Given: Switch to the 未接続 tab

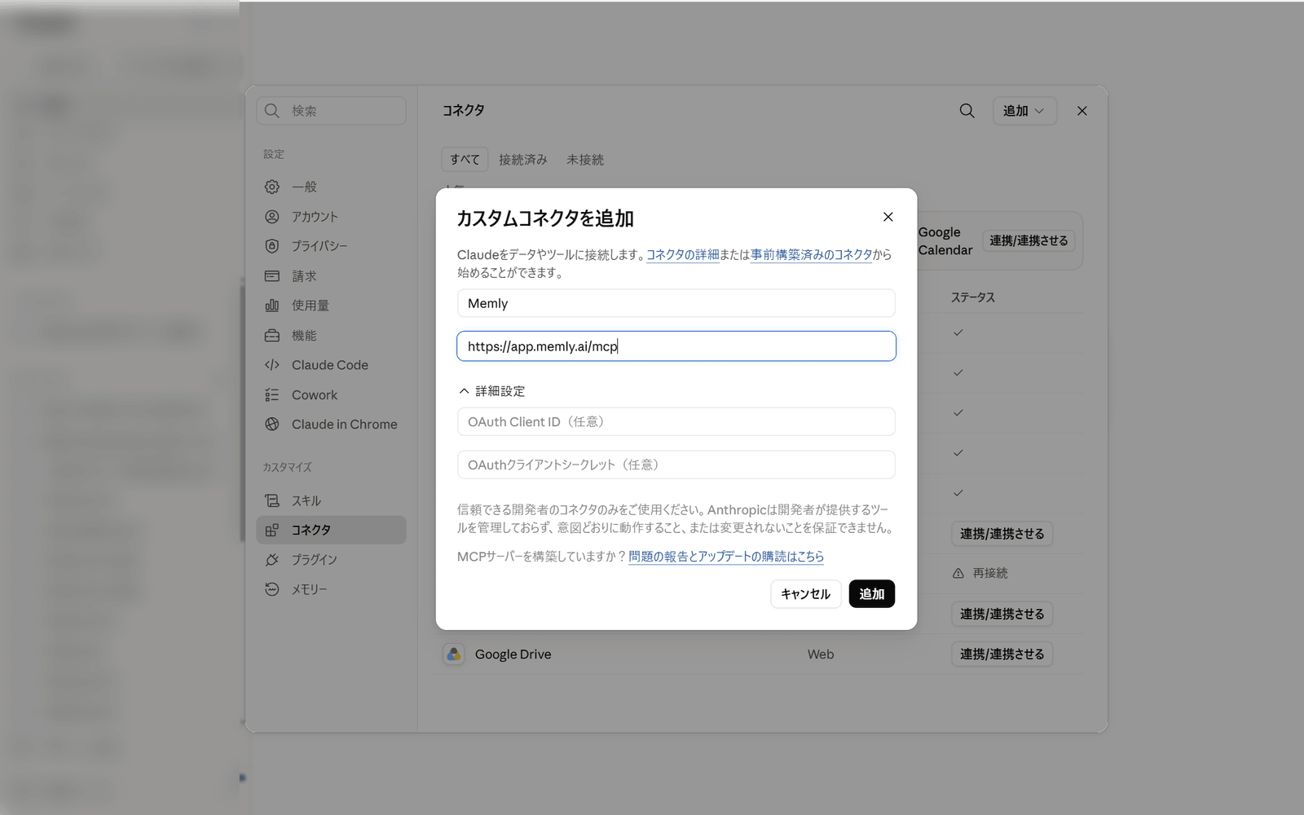Looking at the screenshot, I should [585, 160].
